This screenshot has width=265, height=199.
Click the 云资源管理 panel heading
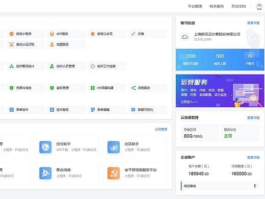(190, 117)
